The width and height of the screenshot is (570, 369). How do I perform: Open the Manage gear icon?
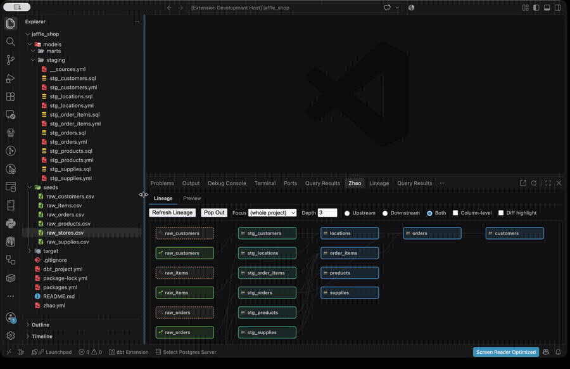[x=11, y=335]
